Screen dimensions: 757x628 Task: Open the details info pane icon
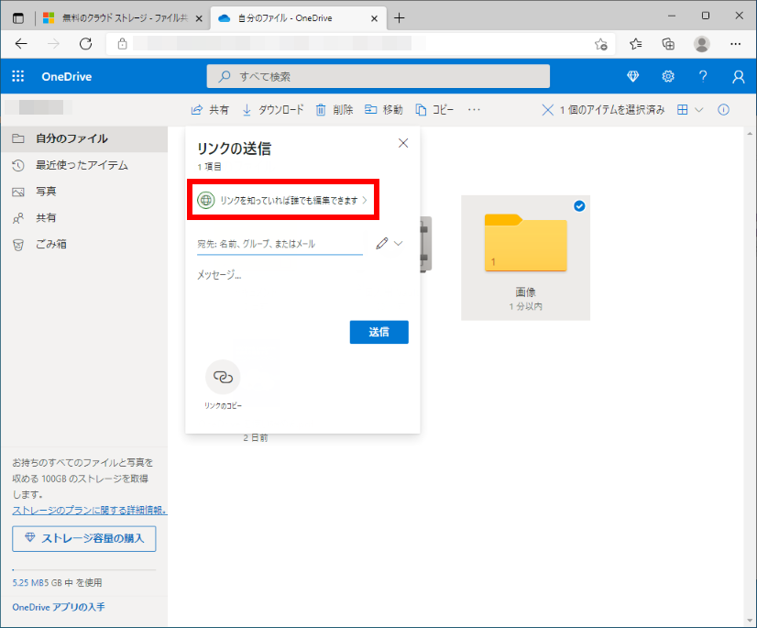[723, 110]
